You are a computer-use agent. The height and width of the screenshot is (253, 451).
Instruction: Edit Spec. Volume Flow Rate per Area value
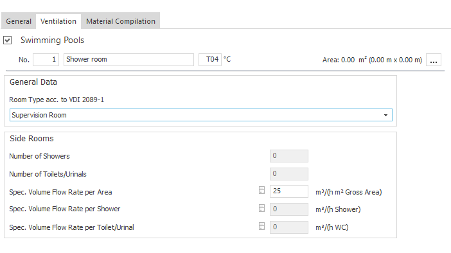288,191
